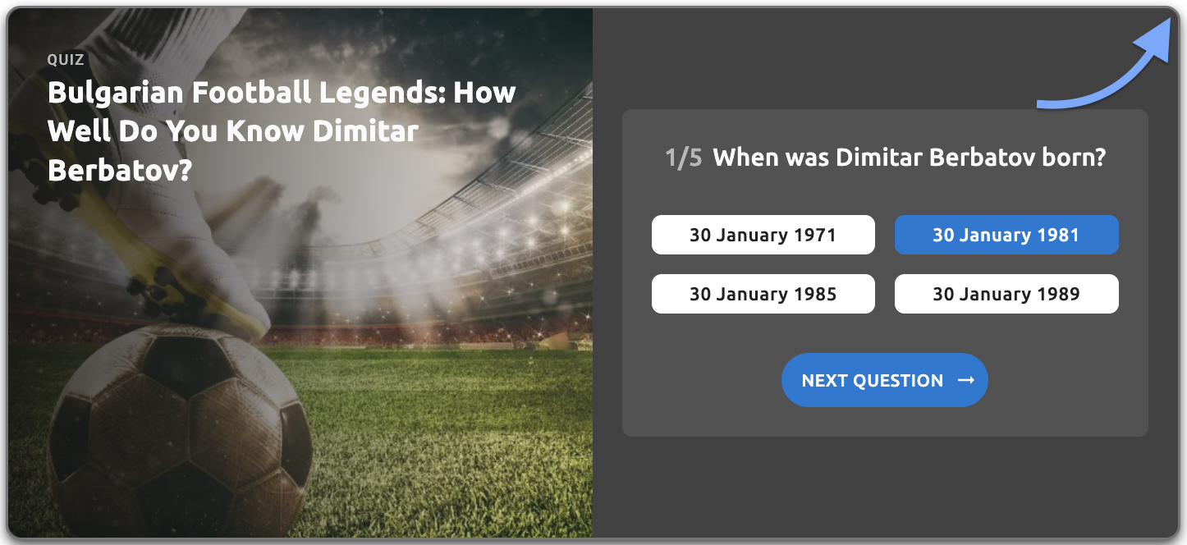Select the 30 January 1971 answer

763,235
